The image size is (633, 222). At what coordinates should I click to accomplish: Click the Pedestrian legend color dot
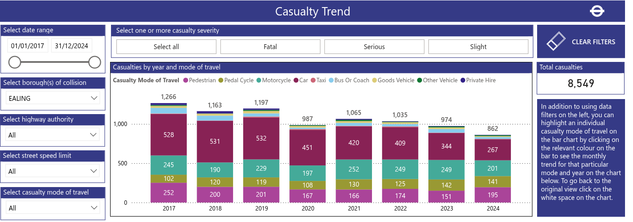coord(186,80)
